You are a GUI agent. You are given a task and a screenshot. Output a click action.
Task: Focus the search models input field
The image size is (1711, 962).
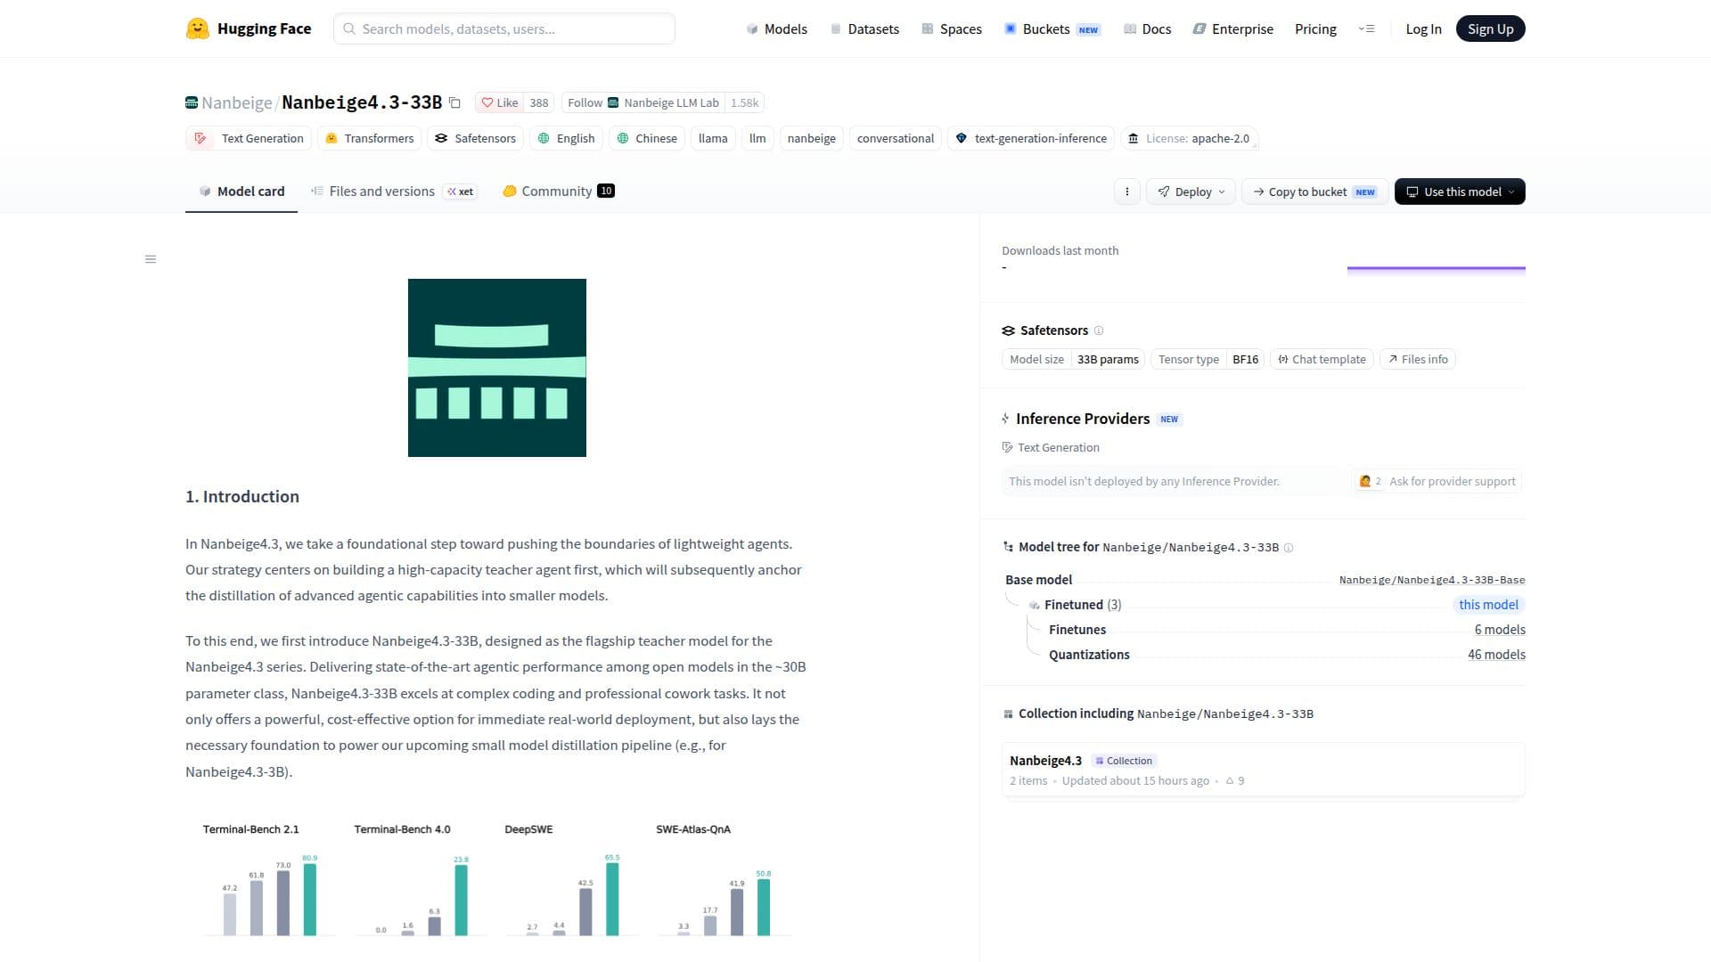coord(504,29)
